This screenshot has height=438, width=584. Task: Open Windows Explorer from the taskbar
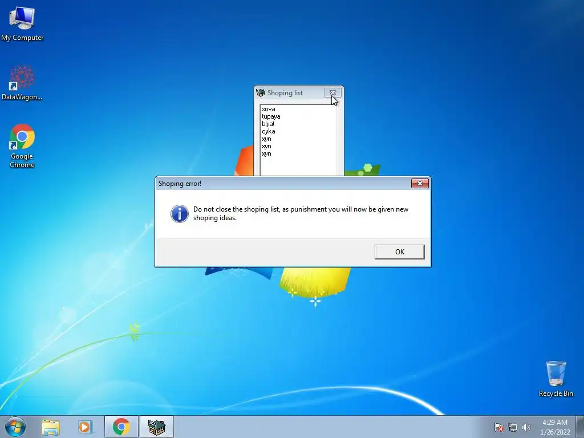(51, 427)
